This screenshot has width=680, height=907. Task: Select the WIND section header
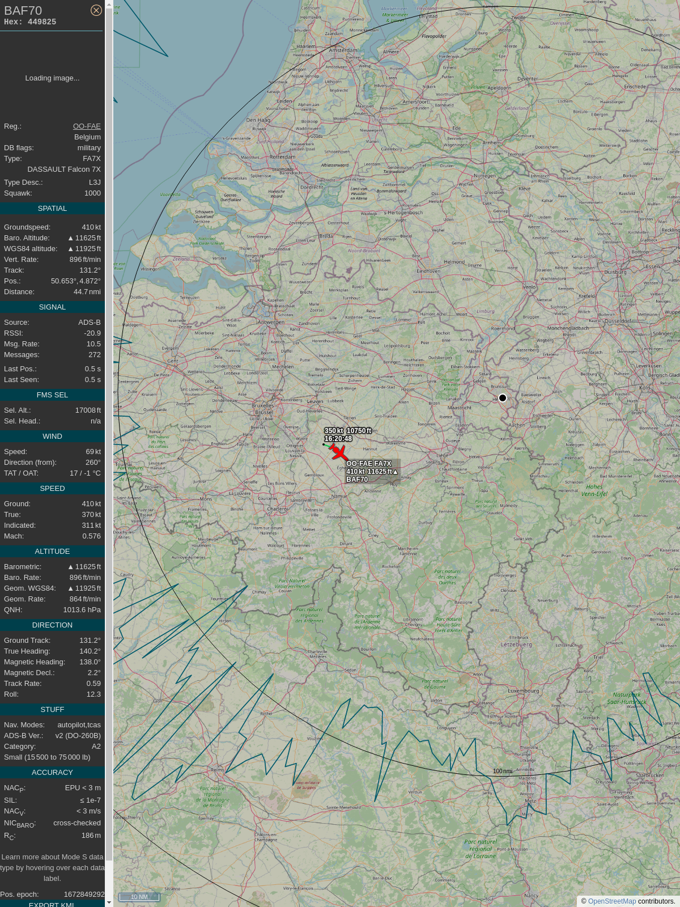(52, 436)
